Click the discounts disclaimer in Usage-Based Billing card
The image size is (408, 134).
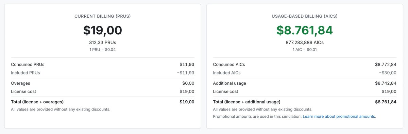click(x=262, y=109)
